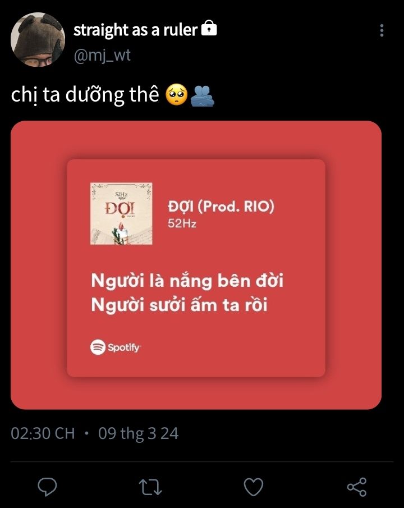
Task: Click the lyric line "Người là nắng bên đời"
Action: (x=187, y=281)
